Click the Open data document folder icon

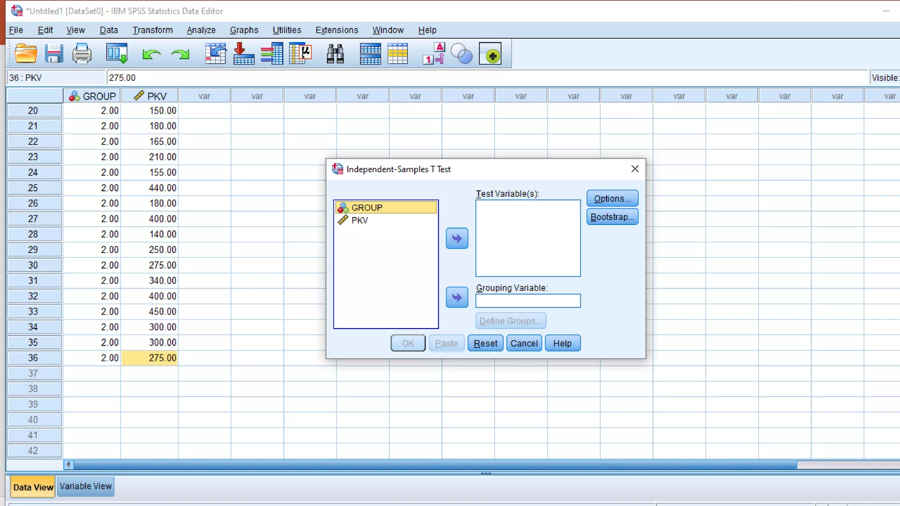(x=26, y=54)
